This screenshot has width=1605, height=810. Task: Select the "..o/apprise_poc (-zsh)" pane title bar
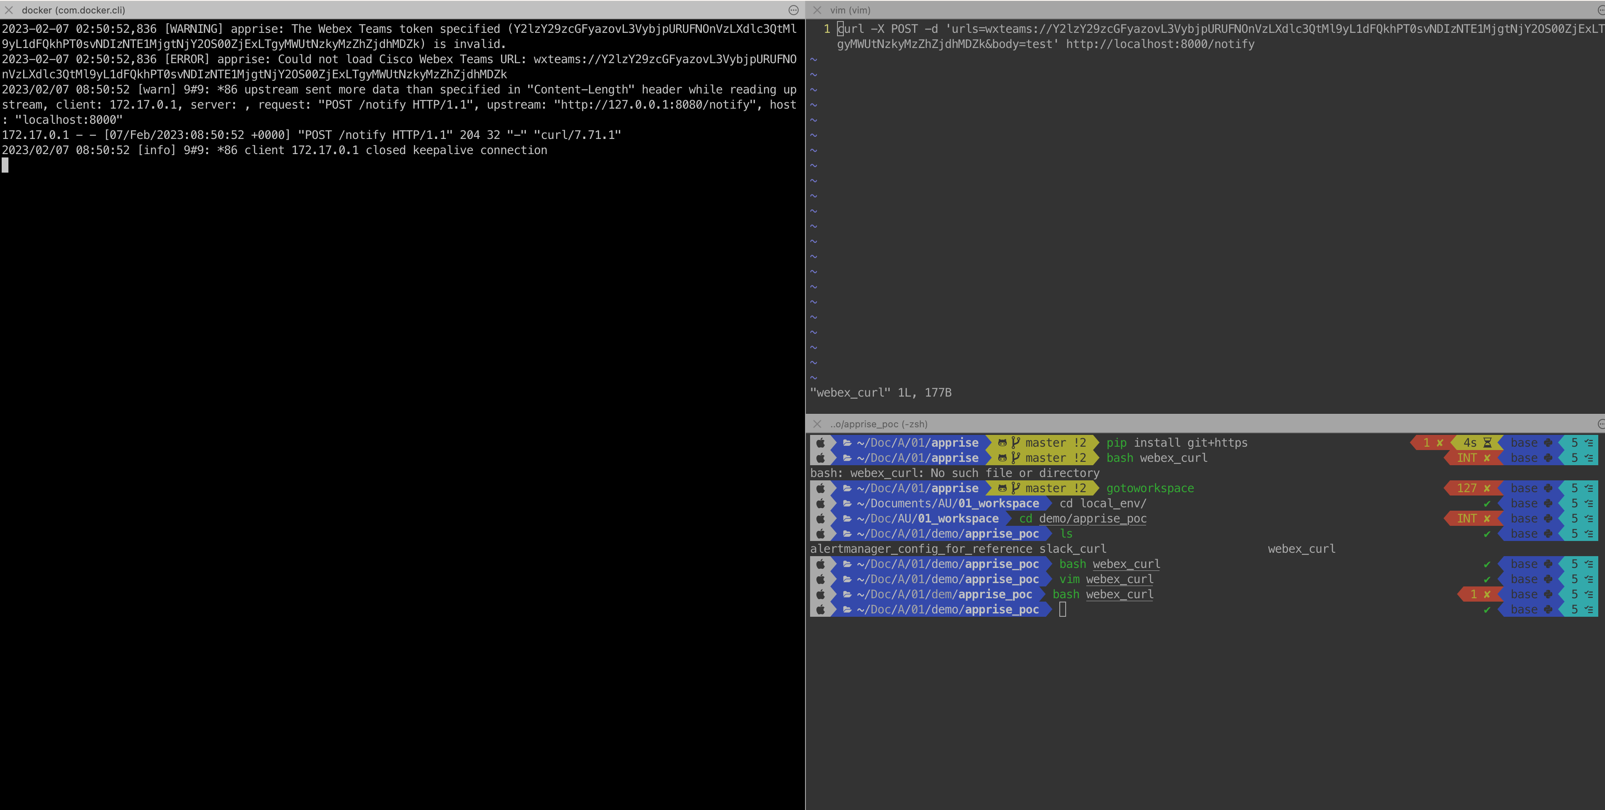click(x=879, y=424)
